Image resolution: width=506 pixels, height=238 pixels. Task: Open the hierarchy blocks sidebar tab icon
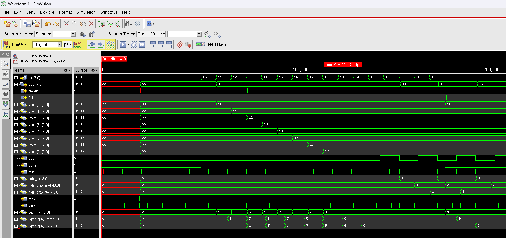tap(6, 73)
